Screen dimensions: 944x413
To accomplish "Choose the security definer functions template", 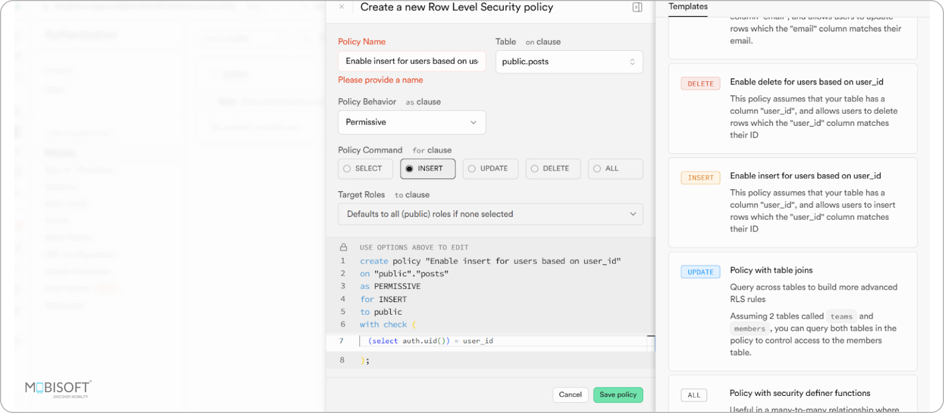I will (793, 394).
